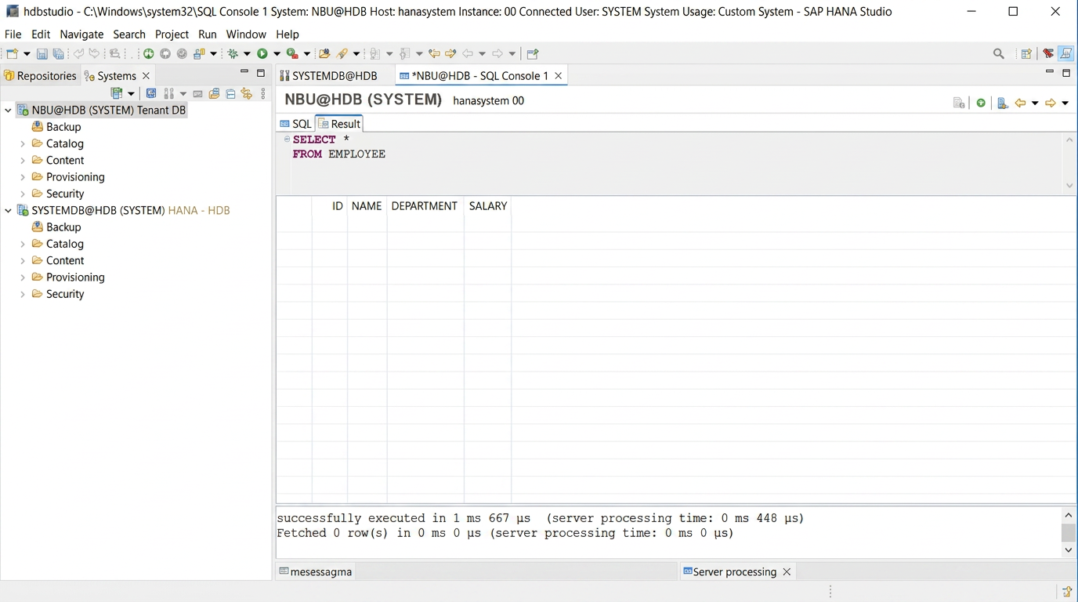Screen dimensions: 1078x602
Task: Click the blue document icon in SQL console header
Action: pos(1002,103)
